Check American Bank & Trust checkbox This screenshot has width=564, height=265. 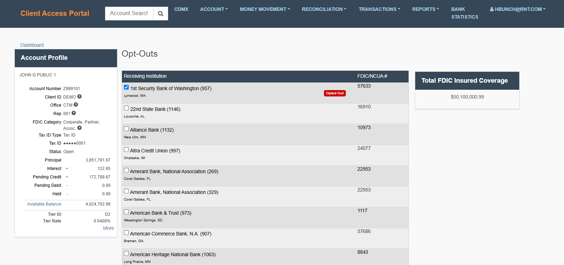[126, 212]
